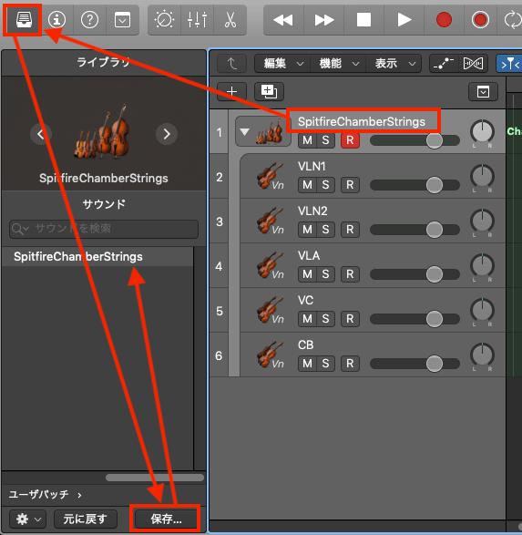The height and width of the screenshot is (535, 522).
Task: Mute the VLN1 track
Action: [x=307, y=185]
